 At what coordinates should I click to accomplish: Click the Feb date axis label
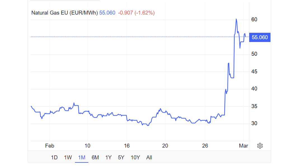(50, 146)
